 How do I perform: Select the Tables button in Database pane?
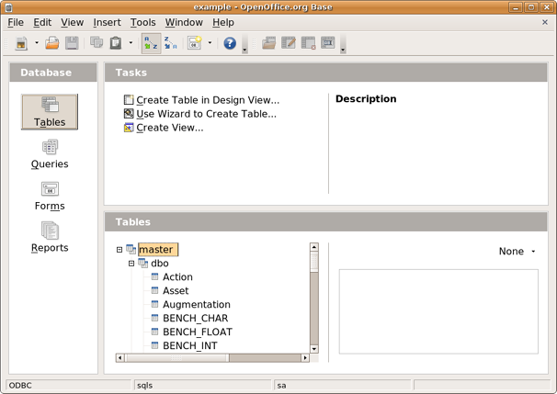pyautogui.click(x=50, y=112)
